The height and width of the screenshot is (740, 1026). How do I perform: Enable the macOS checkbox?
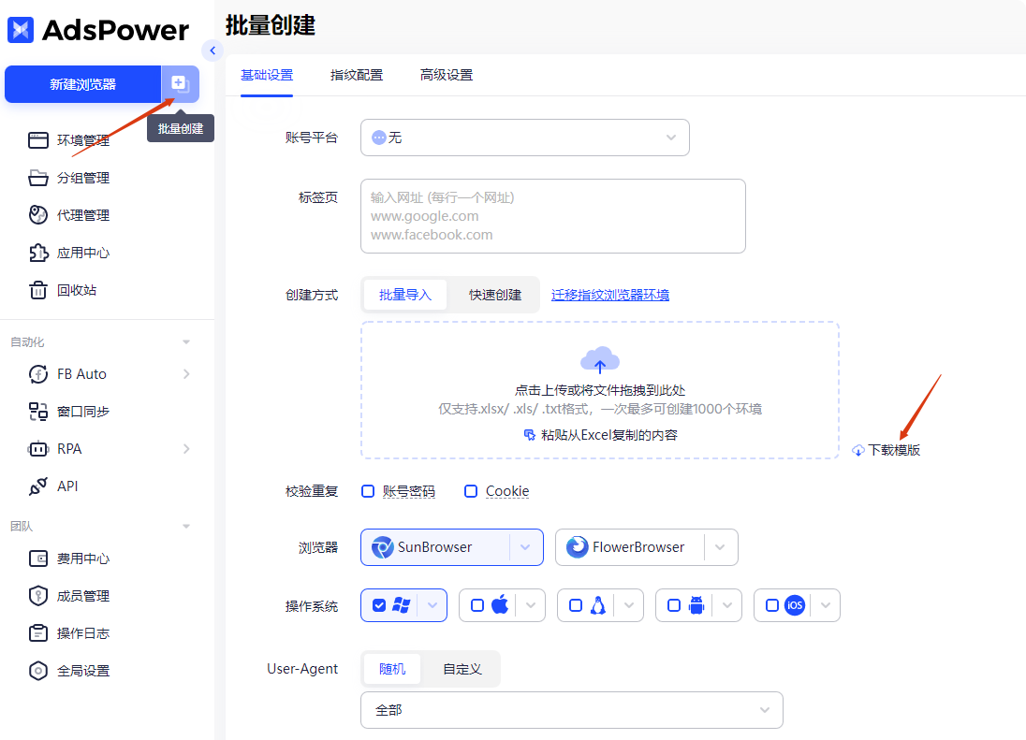tap(477, 605)
